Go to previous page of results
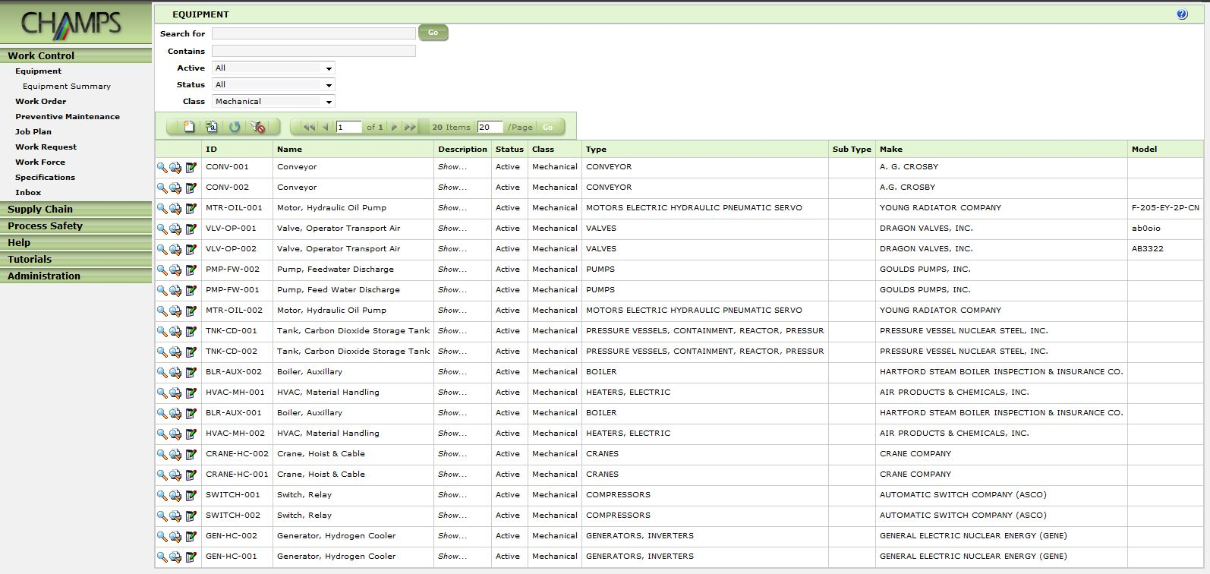The width and height of the screenshot is (1210, 574). (326, 127)
